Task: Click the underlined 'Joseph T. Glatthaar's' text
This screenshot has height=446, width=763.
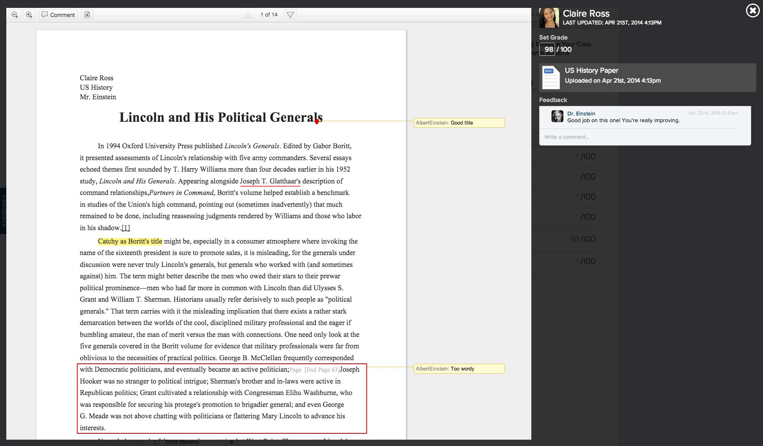Action: 270,181
